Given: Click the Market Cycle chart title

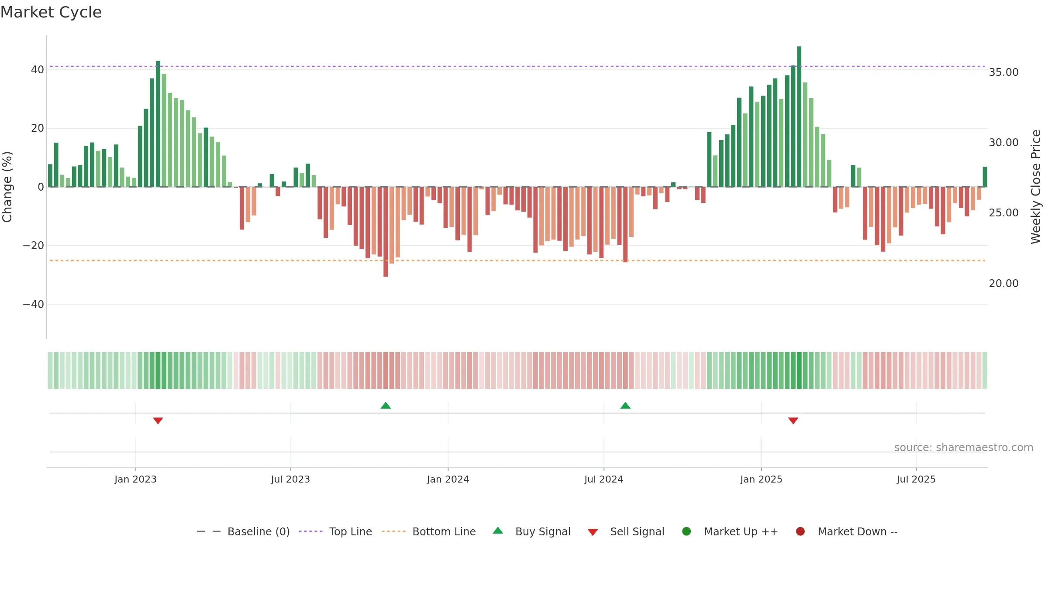Looking at the screenshot, I should pos(51,12).
